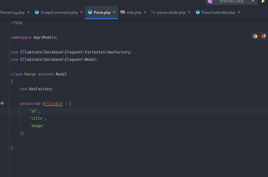Fold the use imports block
The image size is (268, 177).
click(x=9, y=52)
